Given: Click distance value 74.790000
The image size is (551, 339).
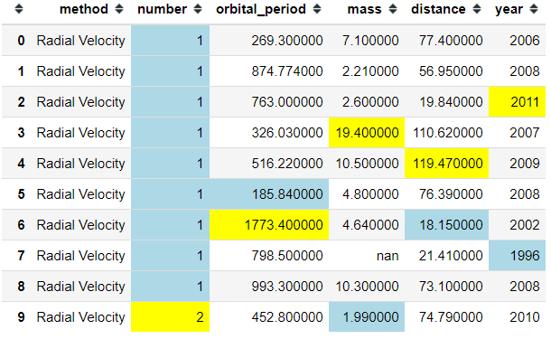Looking at the screenshot, I should coord(451,317).
